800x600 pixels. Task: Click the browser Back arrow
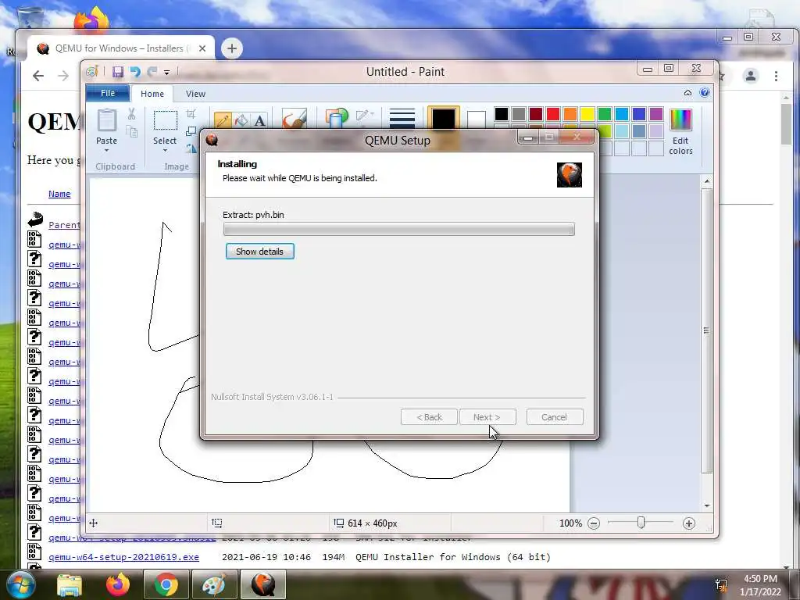(x=38, y=76)
